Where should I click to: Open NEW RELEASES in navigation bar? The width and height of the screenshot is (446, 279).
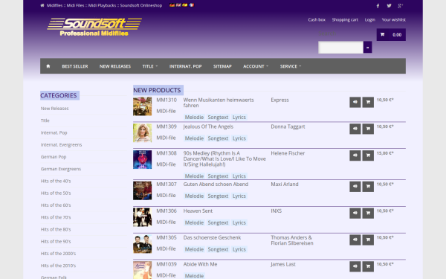(115, 66)
